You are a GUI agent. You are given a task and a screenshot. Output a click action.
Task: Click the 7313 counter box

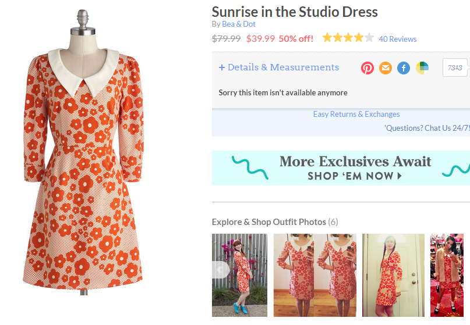click(455, 67)
